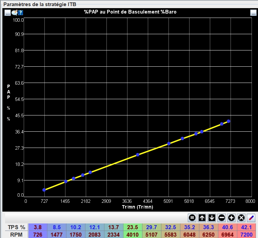This screenshot has width=258, height=238.
Task: Click the equals (set value) icon
Action: point(192,217)
